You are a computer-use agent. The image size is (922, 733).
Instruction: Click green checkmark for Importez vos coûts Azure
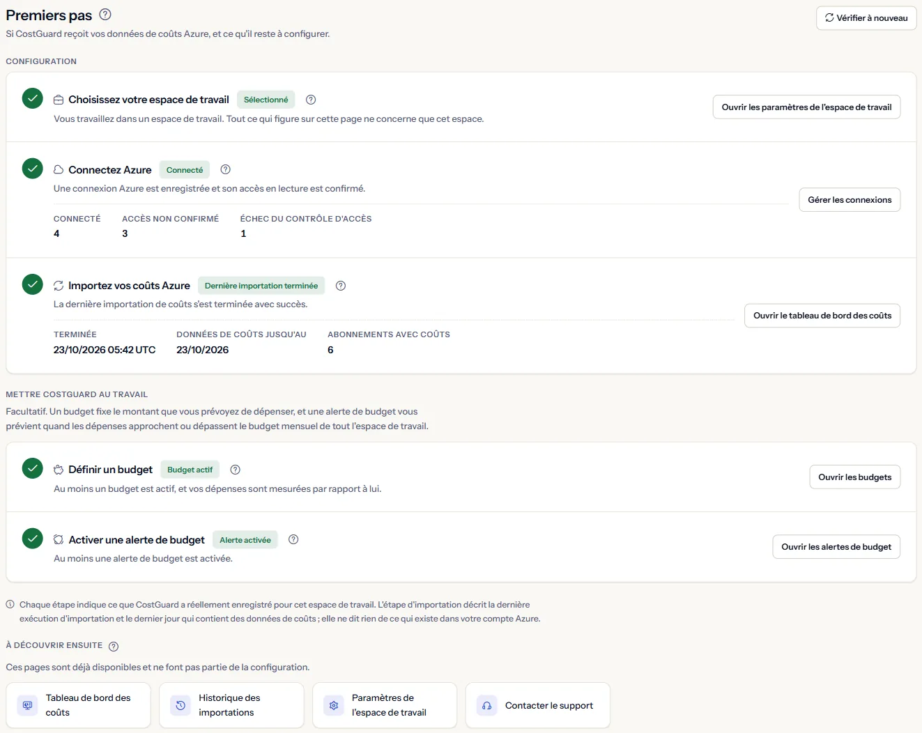coord(33,284)
